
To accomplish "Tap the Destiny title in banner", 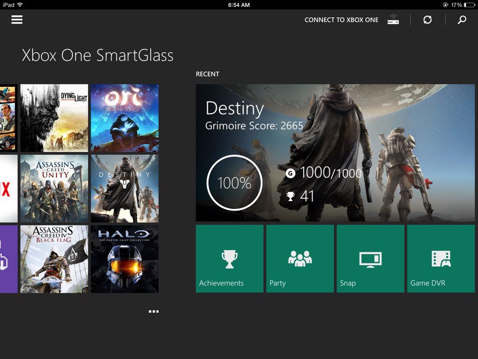I will pyautogui.click(x=234, y=109).
